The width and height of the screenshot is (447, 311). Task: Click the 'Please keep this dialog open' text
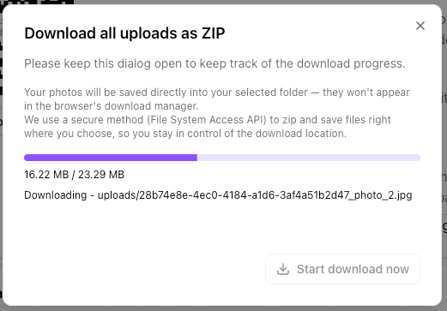214,63
